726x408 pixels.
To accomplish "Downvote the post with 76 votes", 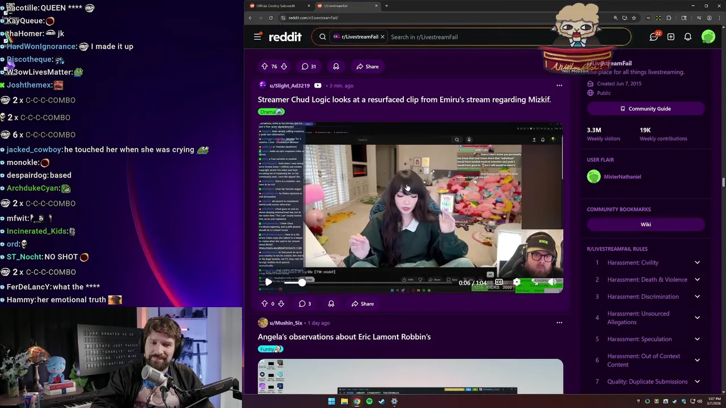I will (x=284, y=66).
